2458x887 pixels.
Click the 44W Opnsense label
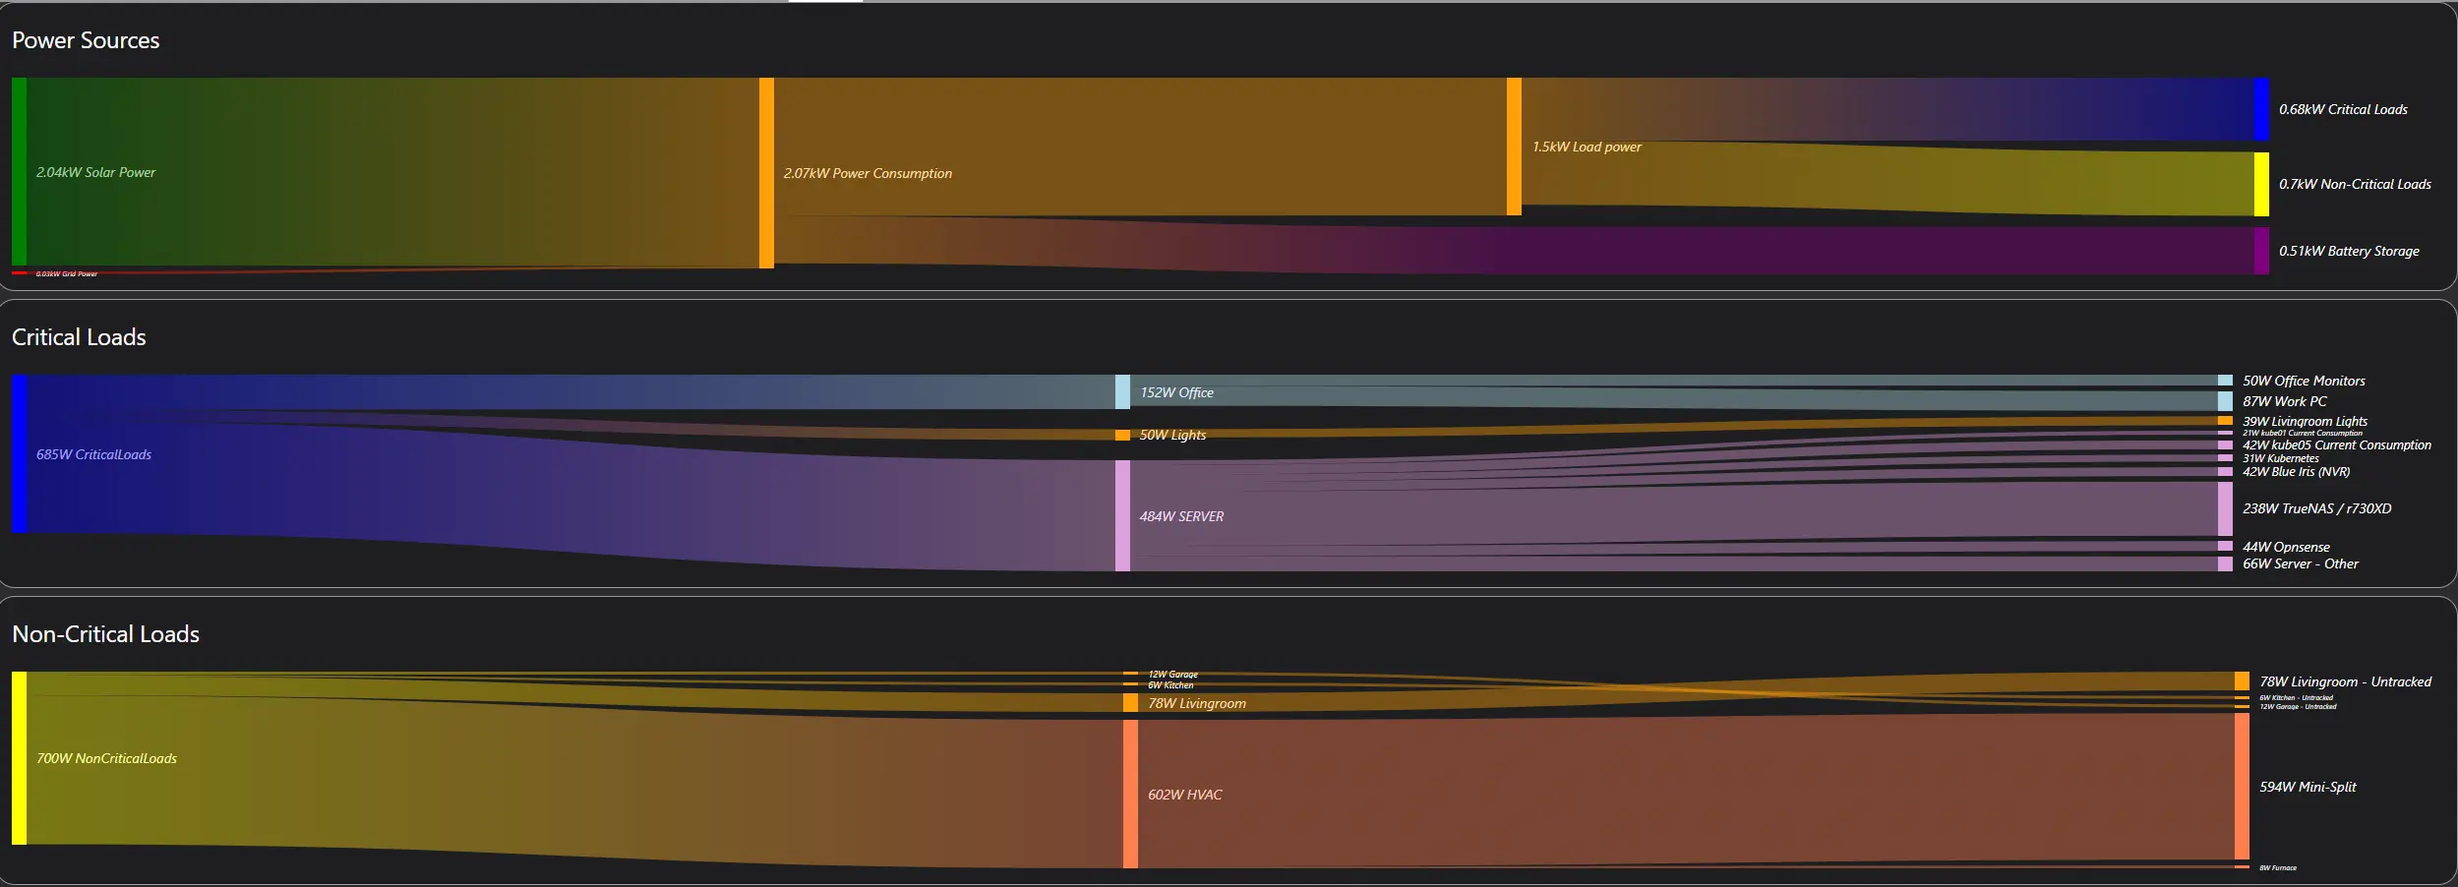[x=2285, y=547]
